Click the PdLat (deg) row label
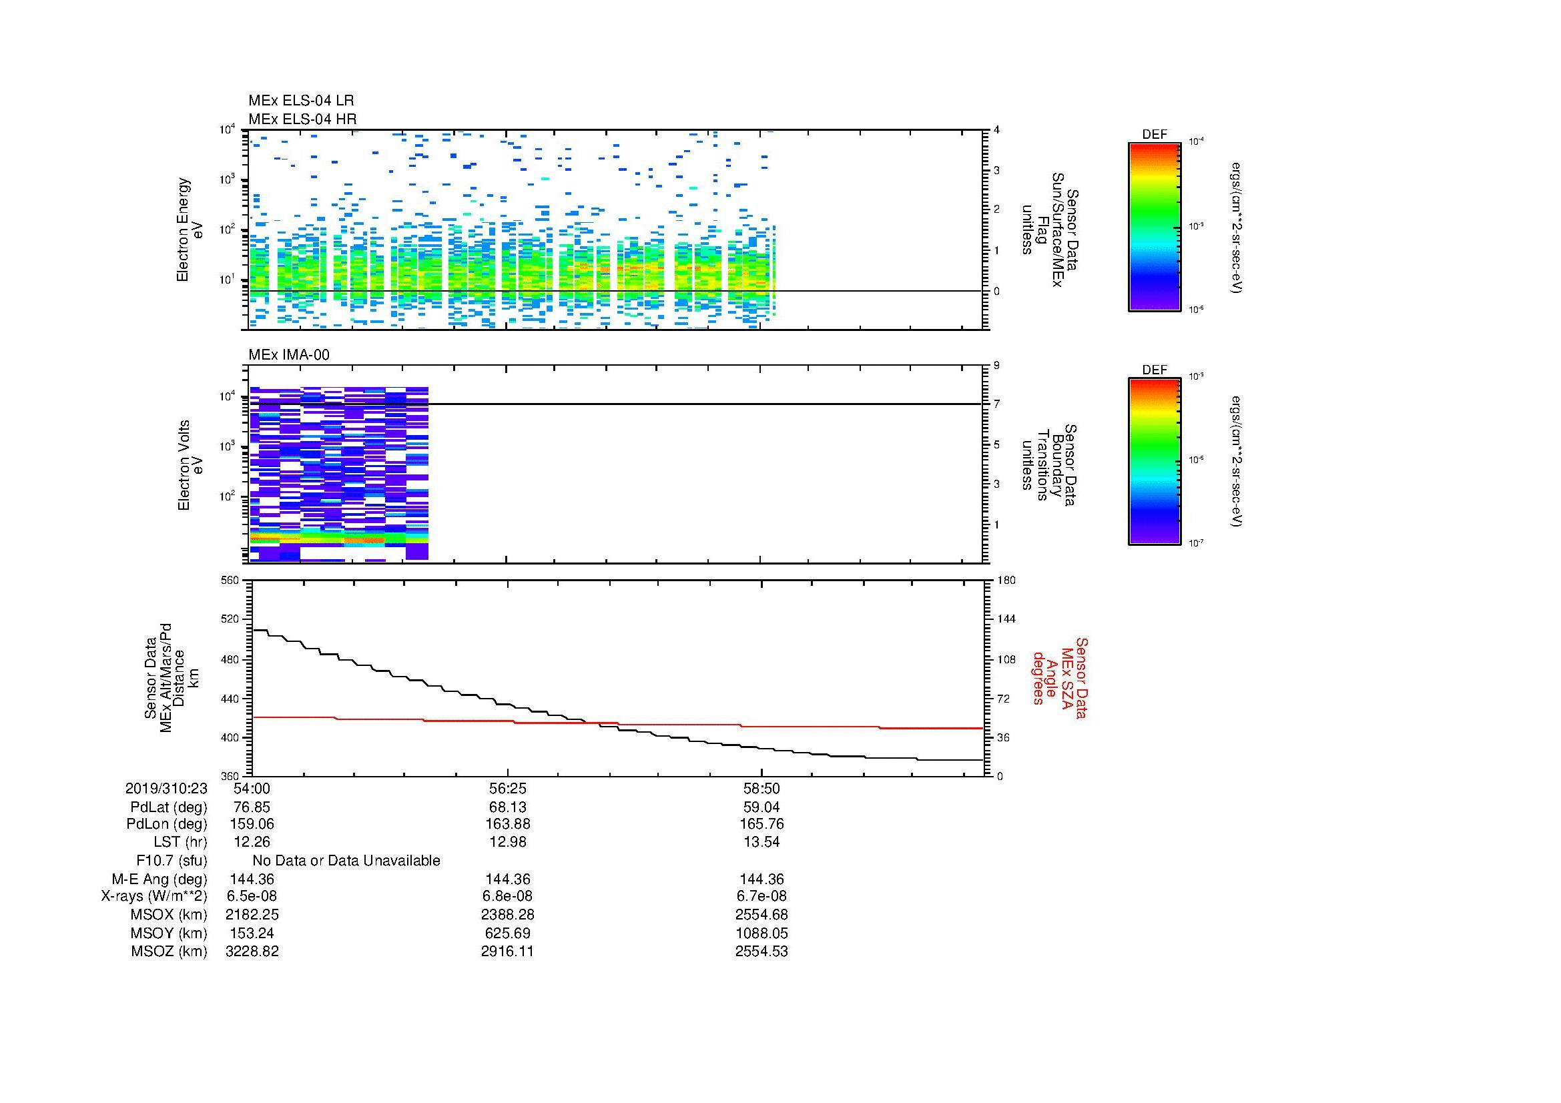This screenshot has width=1561, height=1103. coord(169,807)
